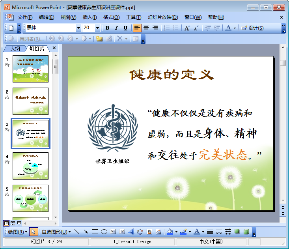Open the 编辑(E) menu
The height and width of the screenshot is (249, 289).
coord(47,17)
